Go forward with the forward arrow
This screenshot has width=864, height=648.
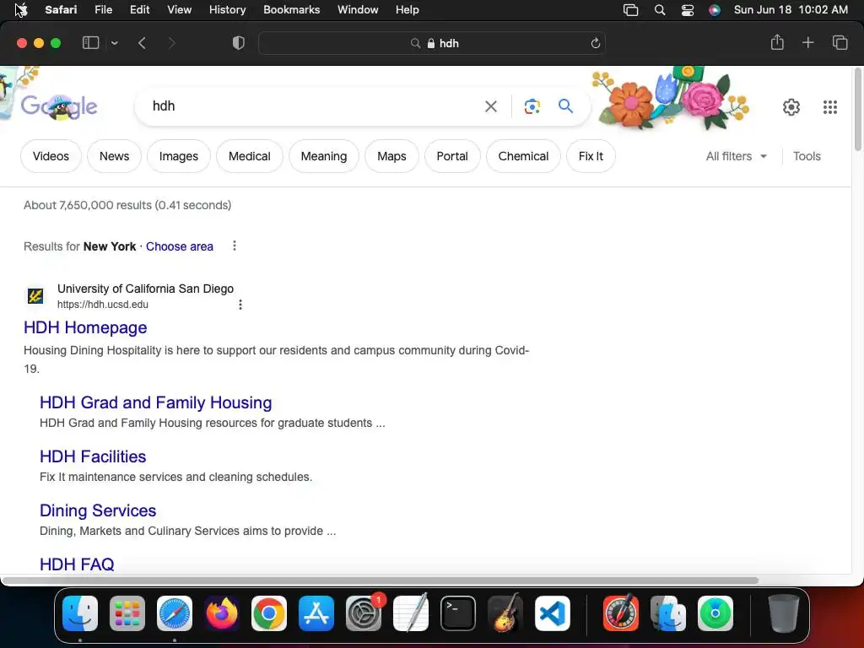pos(171,43)
